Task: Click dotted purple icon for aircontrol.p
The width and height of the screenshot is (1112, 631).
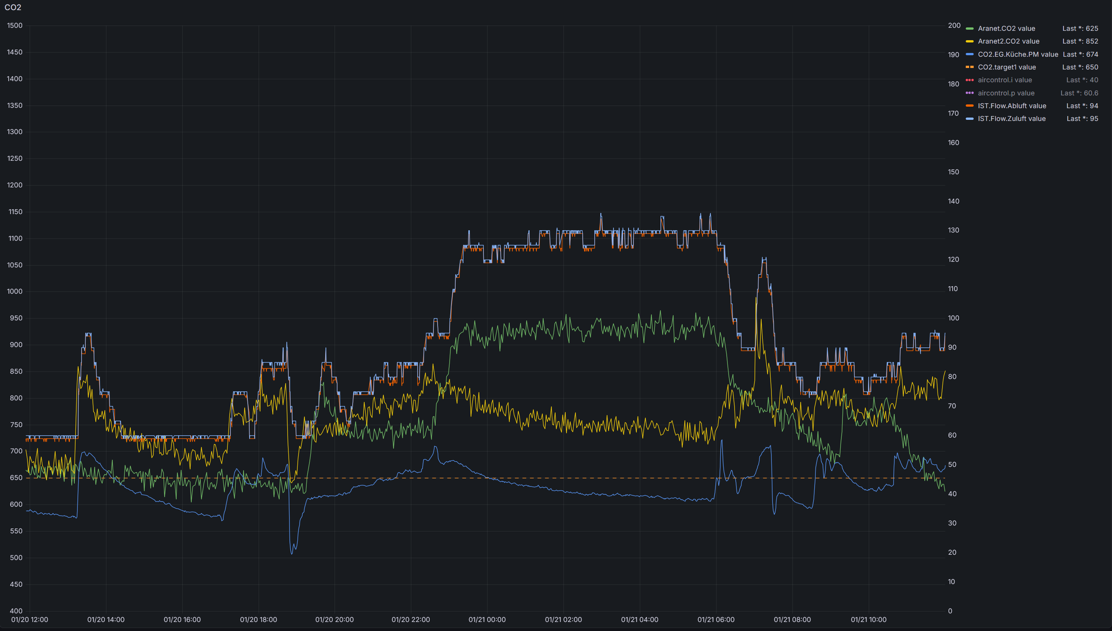Action: [970, 93]
